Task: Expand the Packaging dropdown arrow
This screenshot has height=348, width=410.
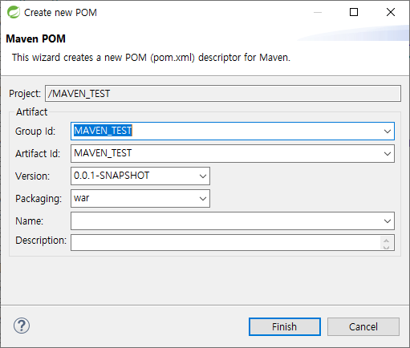Action: (x=203, y=199)
